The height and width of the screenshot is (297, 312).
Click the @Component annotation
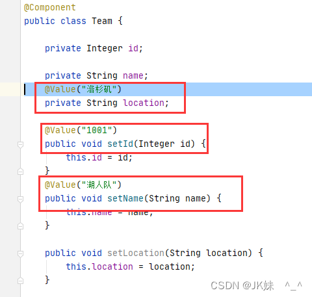[50, 8]
